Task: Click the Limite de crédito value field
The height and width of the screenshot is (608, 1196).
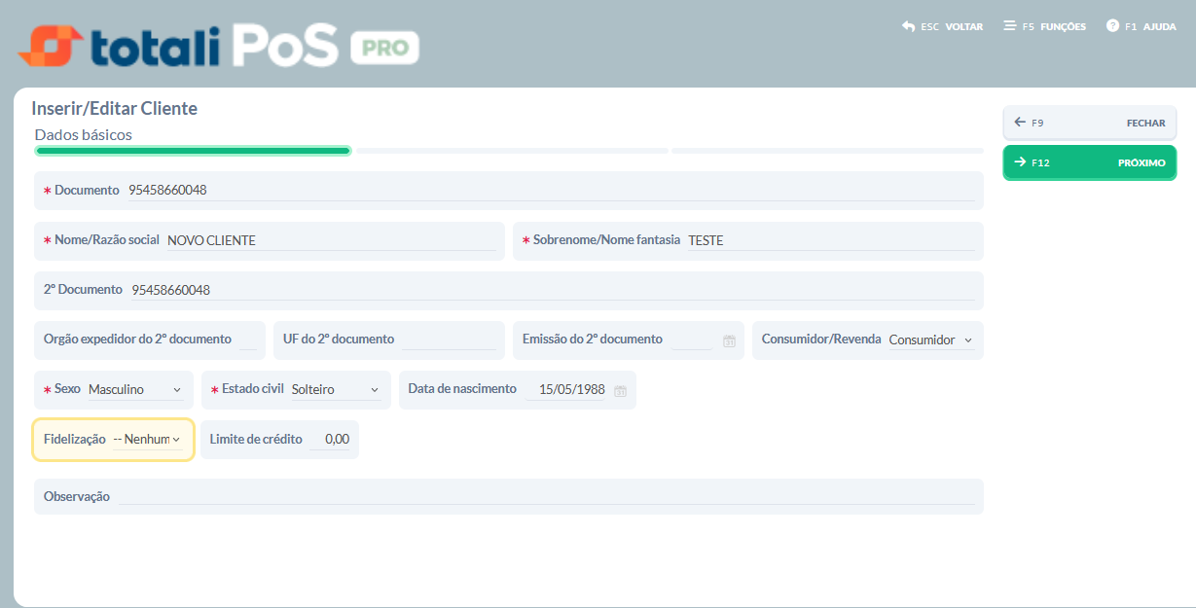Action: tap(330, 439)
